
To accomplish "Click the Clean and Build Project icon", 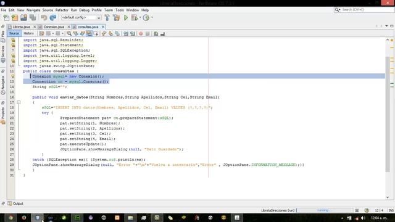I will pyautogui.click(x=117, y=18).
